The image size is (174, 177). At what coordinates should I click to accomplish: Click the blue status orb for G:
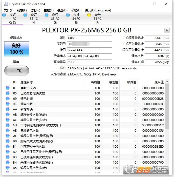pyautogui.click(x=47, y=15)
